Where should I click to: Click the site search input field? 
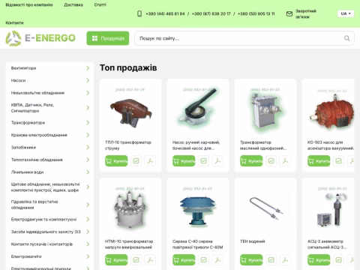(x=244, y=38)
